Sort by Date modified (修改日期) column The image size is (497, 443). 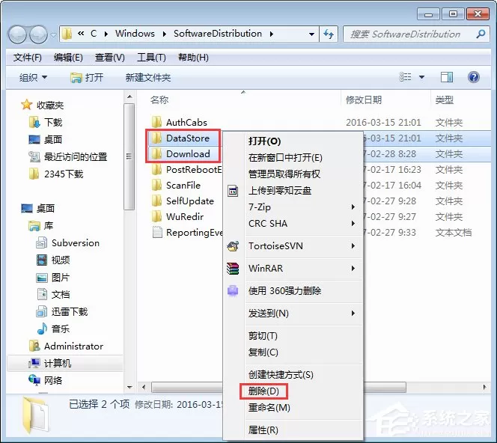pos(364,100)
